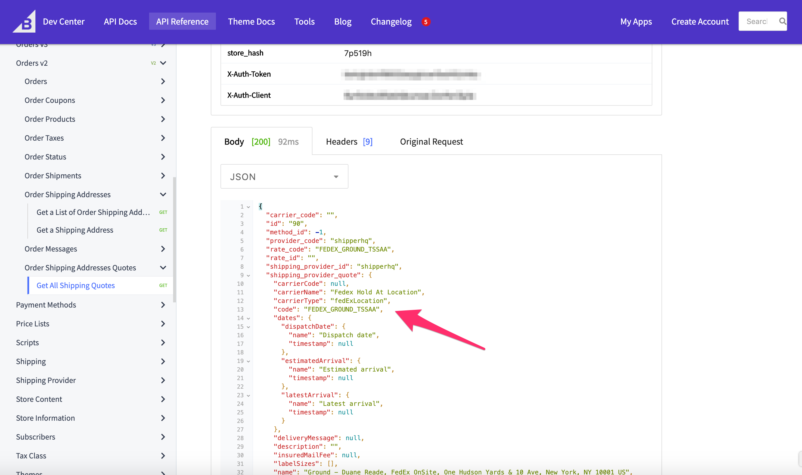
Task: Click the search magnifier icon
Action: click(x=782, y=21)
